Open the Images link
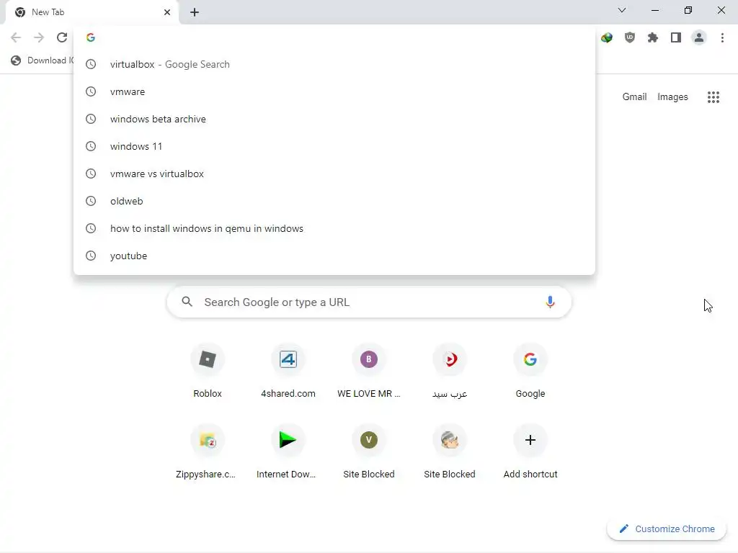 (x=672, y=97)
